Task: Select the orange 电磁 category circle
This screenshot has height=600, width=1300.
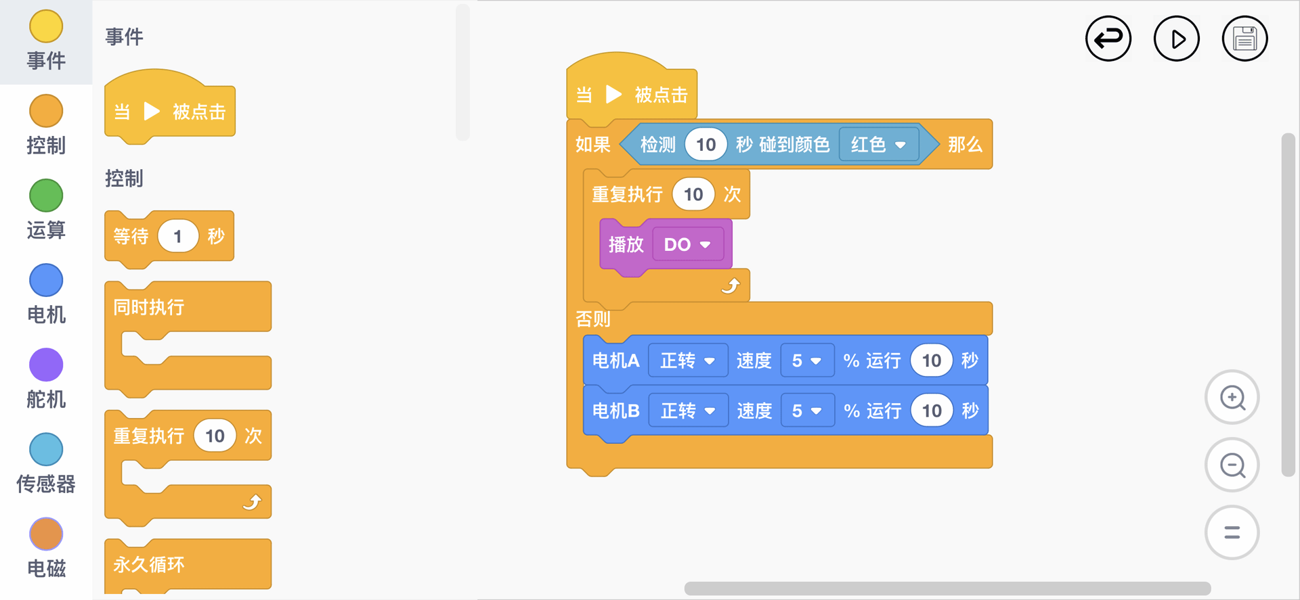Action: (x=46, y=534)
